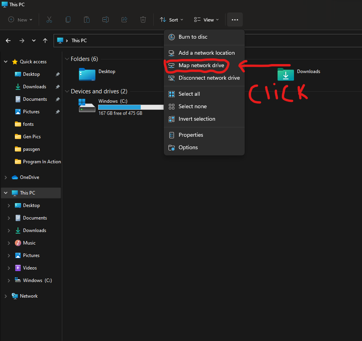Screen dimensions: 362x341
Task: Choose Burn to disc from menu
Action: 204,37
